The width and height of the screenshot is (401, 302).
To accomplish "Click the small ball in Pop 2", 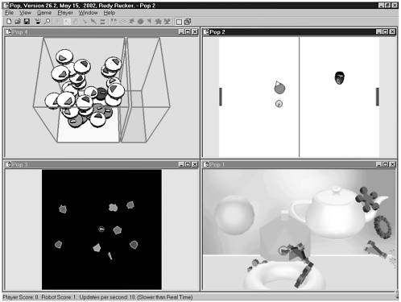I will [279, 104].
